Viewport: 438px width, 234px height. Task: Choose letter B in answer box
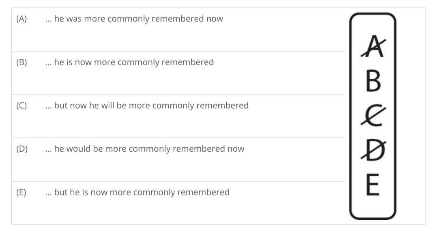point(373,81)
